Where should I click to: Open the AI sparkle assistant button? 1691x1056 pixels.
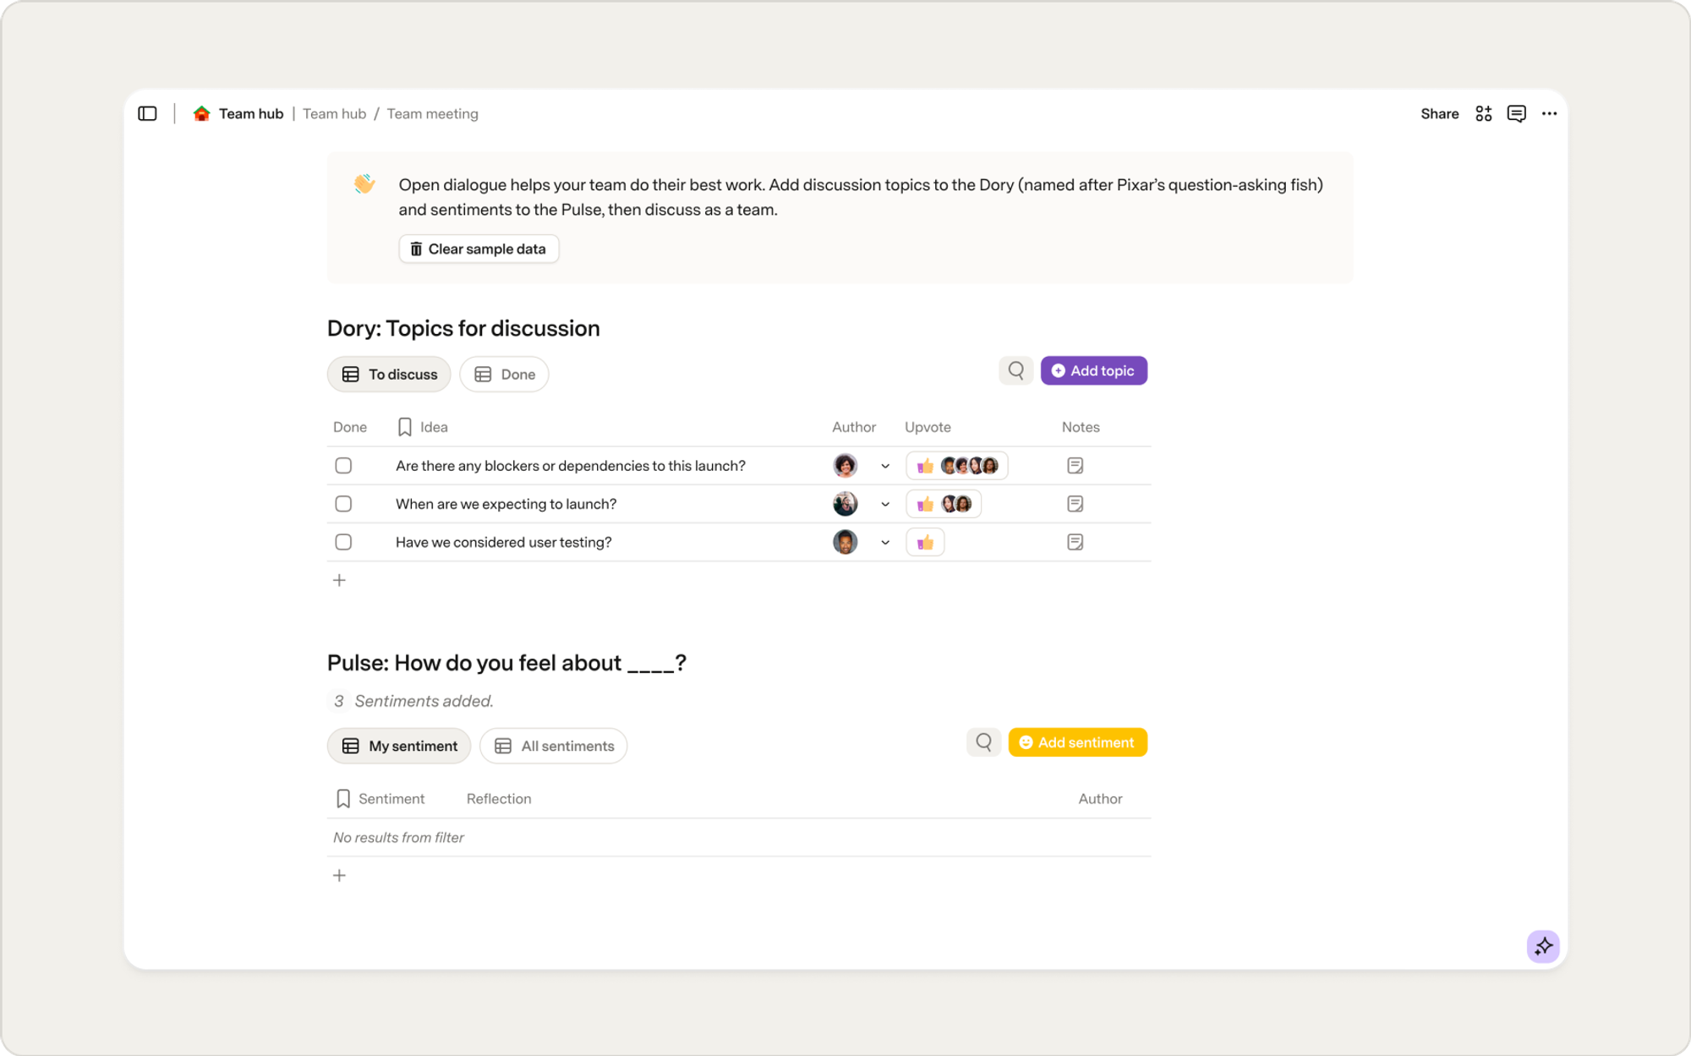pyautogui.click(x=1543, y=946)
